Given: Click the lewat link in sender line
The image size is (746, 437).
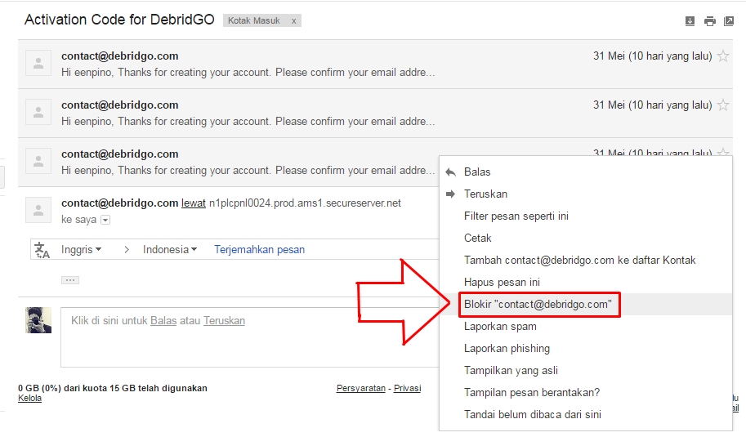Looking at the screenshot, I should 193,203.
